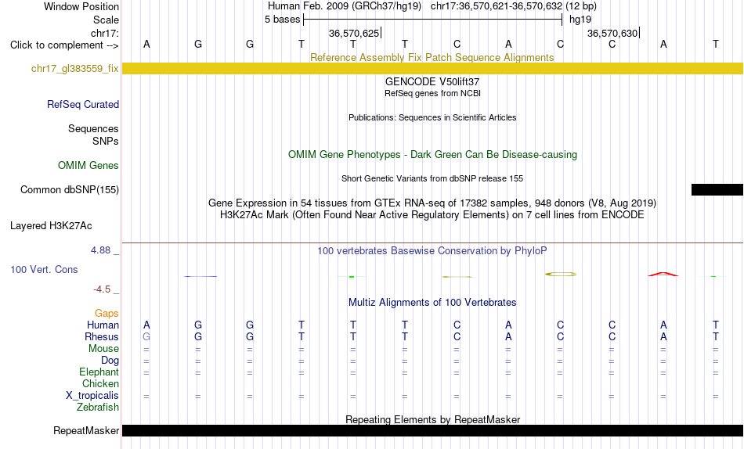The image size is (744, 449).
Task: Select the Sequences track label
Action: 93,129
